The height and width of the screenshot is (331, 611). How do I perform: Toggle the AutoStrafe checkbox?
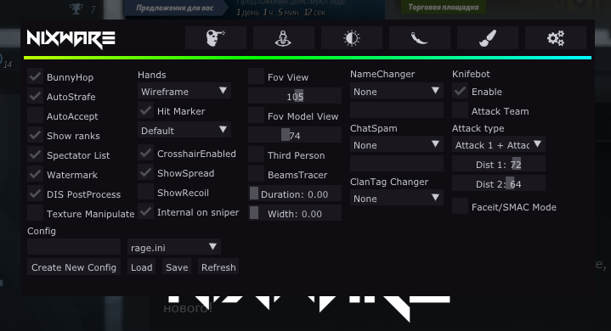pyautogui.click(x=35, y=96)
